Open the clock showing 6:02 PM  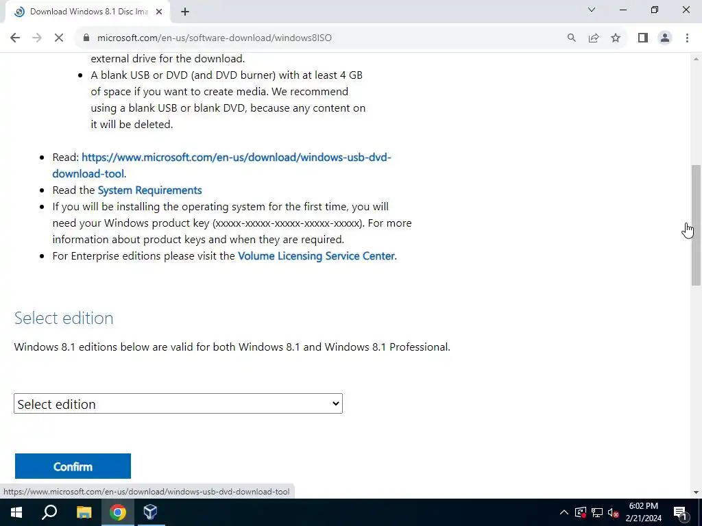[643, 512]
